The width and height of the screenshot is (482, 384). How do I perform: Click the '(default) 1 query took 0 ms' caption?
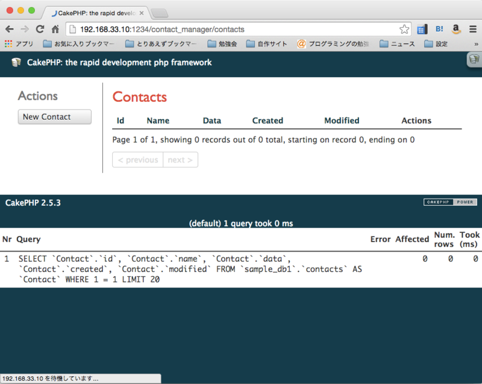tap(241, 223)
